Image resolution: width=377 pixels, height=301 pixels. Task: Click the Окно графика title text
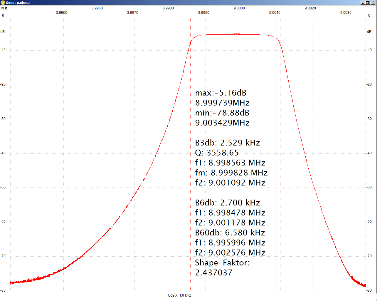tap(18, 3)
